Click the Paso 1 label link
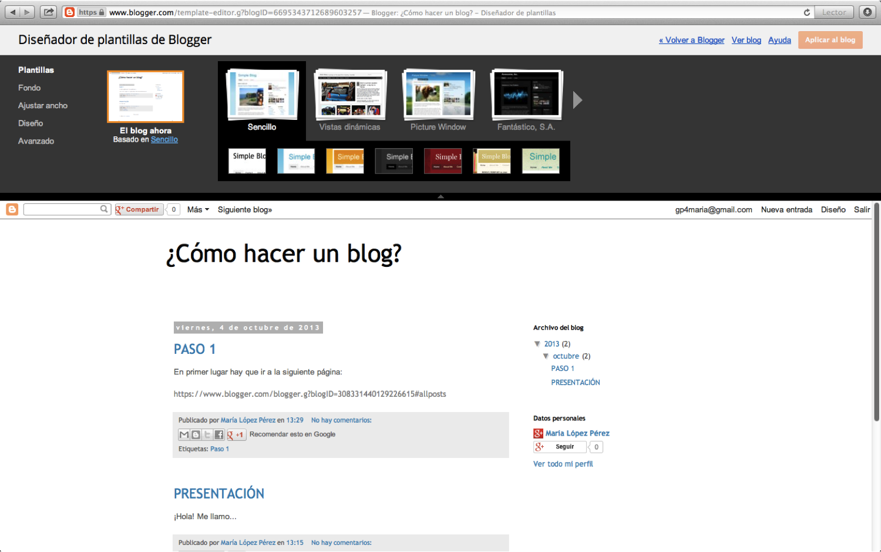Viewport: 881px width, 552px height. tap(220, 449)
